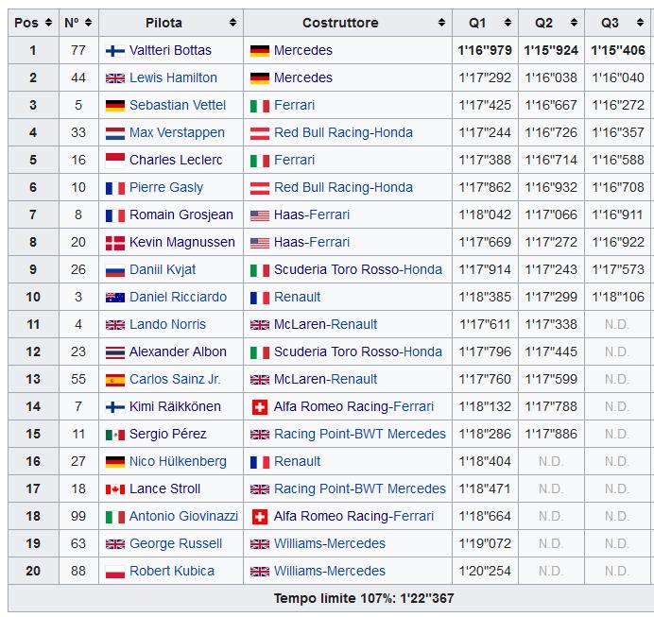Click Dutch flag next to Max Verstappen
Viewport: 654px width, 617px height.
115,133
